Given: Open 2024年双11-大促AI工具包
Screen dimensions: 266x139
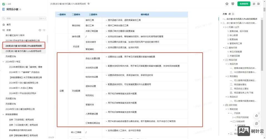Looking at the screenshot, I should 21,88.
